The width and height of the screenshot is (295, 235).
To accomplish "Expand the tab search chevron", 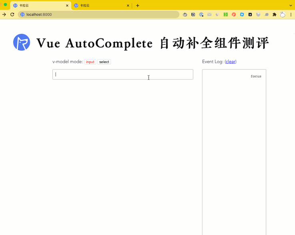I will (x=291, y=6).
